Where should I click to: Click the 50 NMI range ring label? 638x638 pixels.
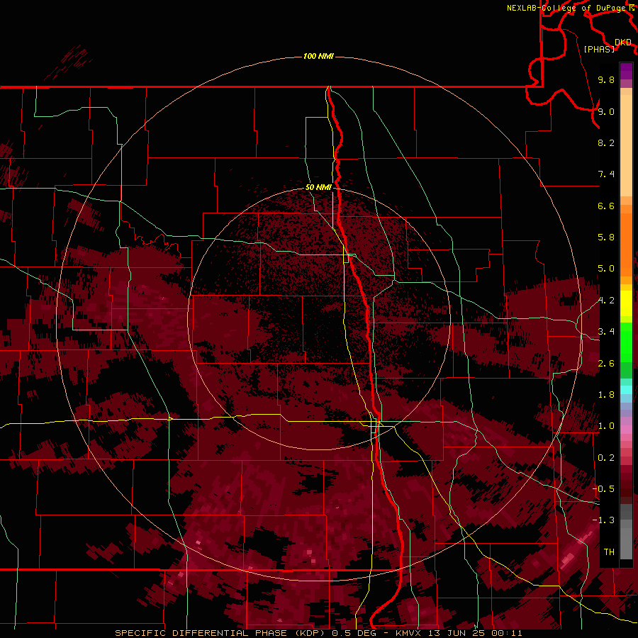point(318,187)
